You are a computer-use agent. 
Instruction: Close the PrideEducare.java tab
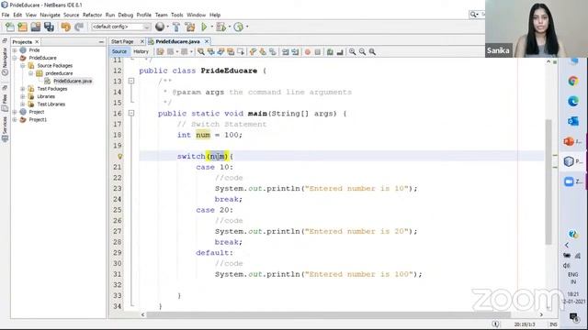tap(207, 41)
